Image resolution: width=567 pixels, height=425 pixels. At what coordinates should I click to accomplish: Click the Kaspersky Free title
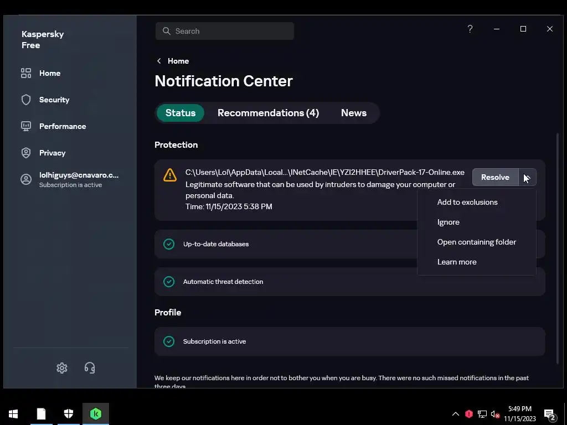pos(43,40)
